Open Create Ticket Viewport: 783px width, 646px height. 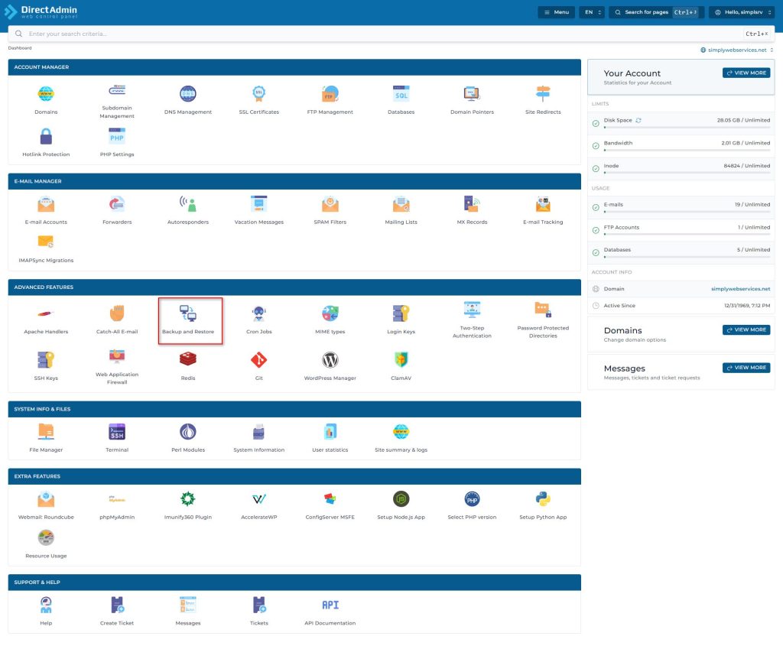[x=117, y=611]
